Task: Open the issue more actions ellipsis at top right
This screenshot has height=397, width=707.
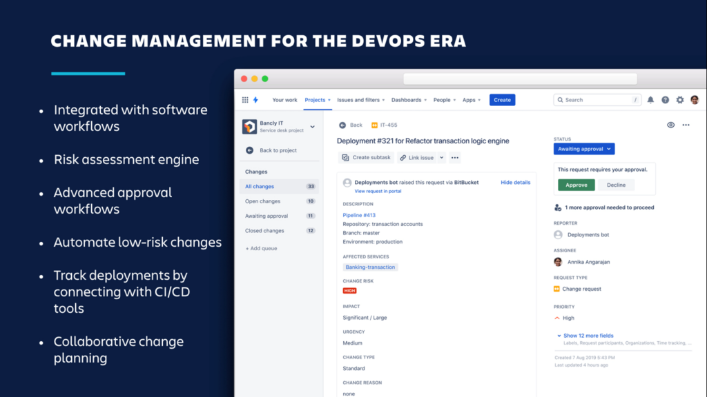Action: pyautogui.click(x=686, y=125)
